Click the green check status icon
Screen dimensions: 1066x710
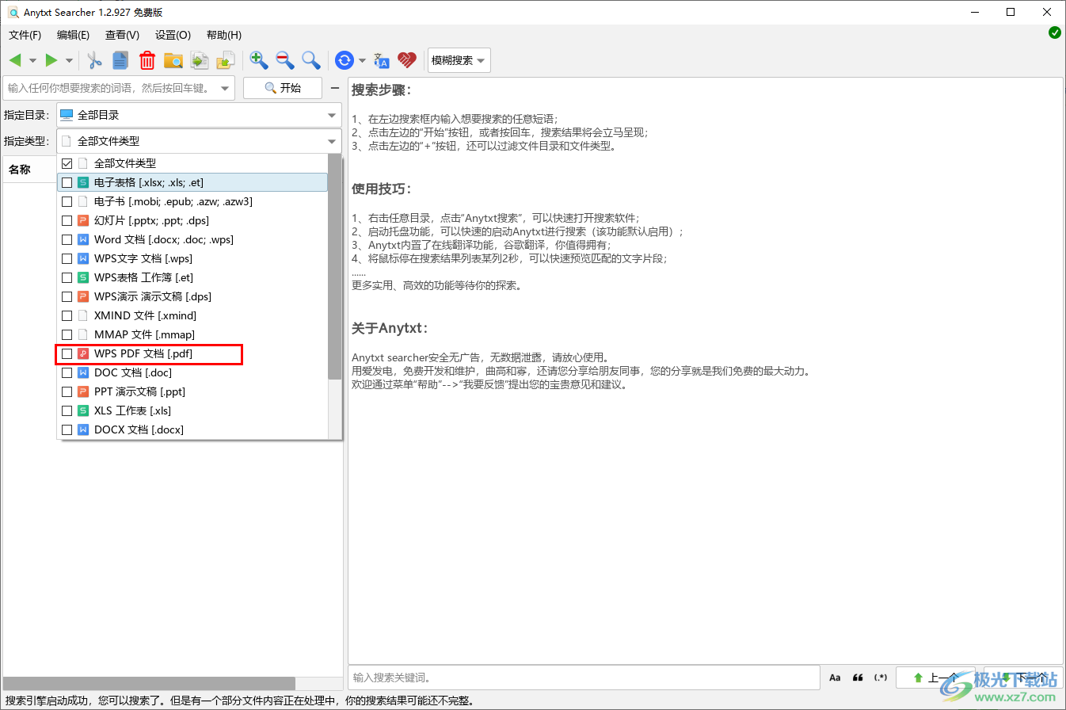1055,32
